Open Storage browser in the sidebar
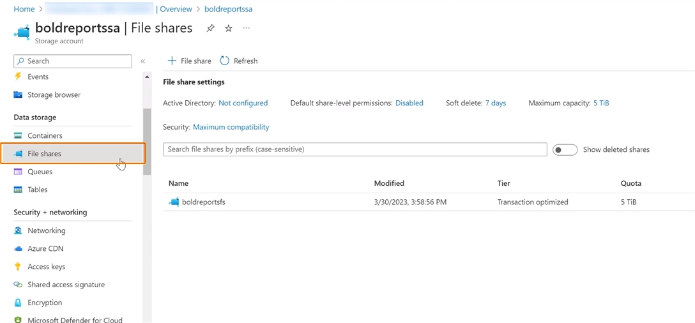 pos(54,95)
